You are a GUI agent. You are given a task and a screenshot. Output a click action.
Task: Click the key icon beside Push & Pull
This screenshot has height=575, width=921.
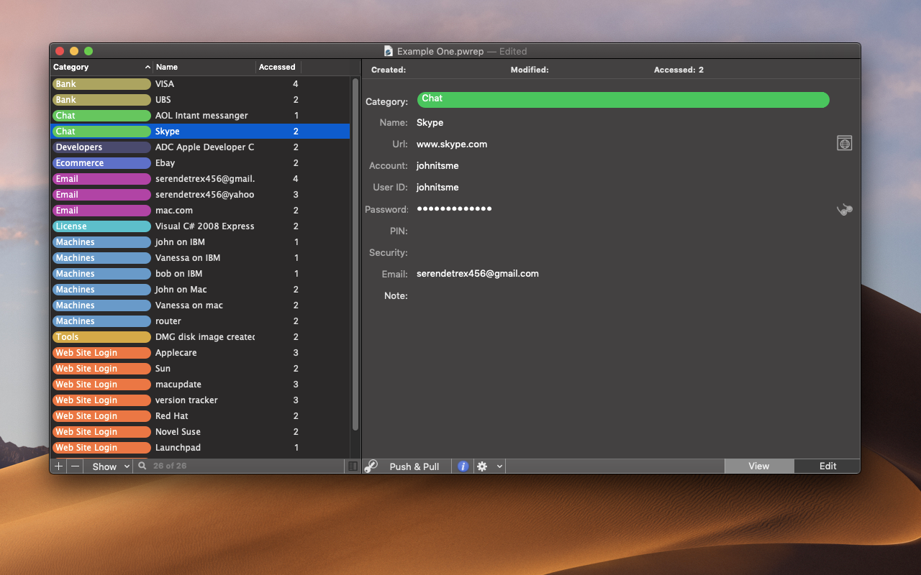[371, 466]
